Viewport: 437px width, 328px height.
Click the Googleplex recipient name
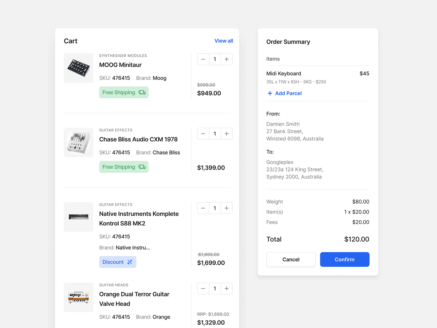280,162
